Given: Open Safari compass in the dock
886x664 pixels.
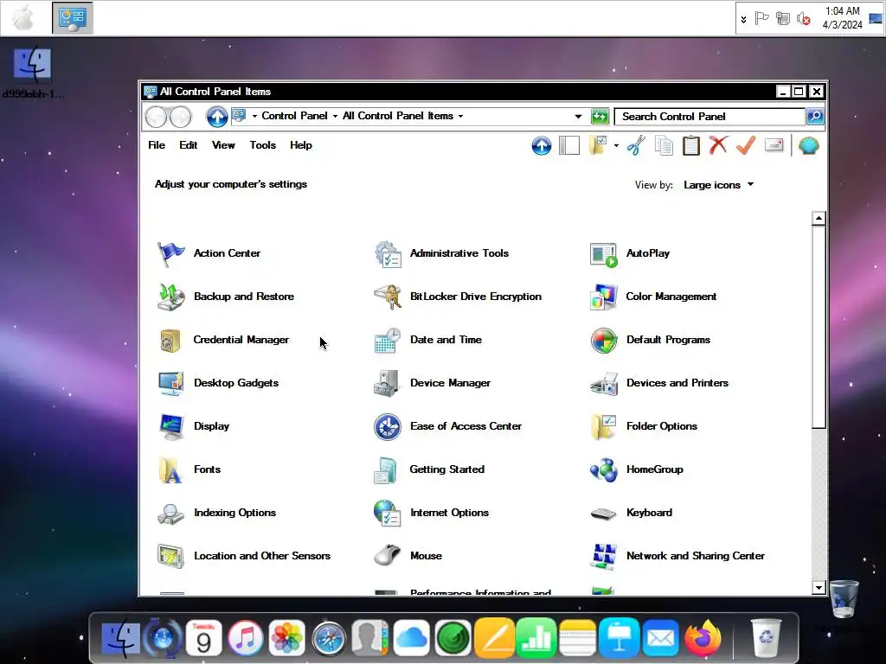Looking at the screenshot, I should (x=328, y=639).
